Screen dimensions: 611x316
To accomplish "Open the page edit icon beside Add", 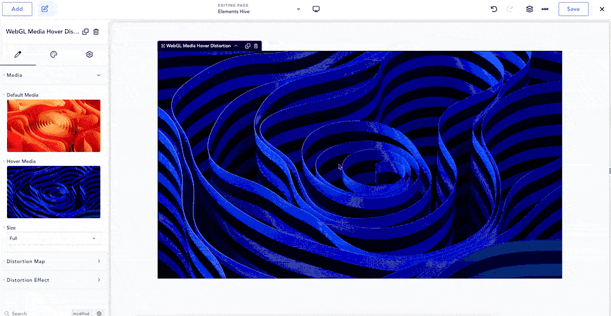I will 45,9.
